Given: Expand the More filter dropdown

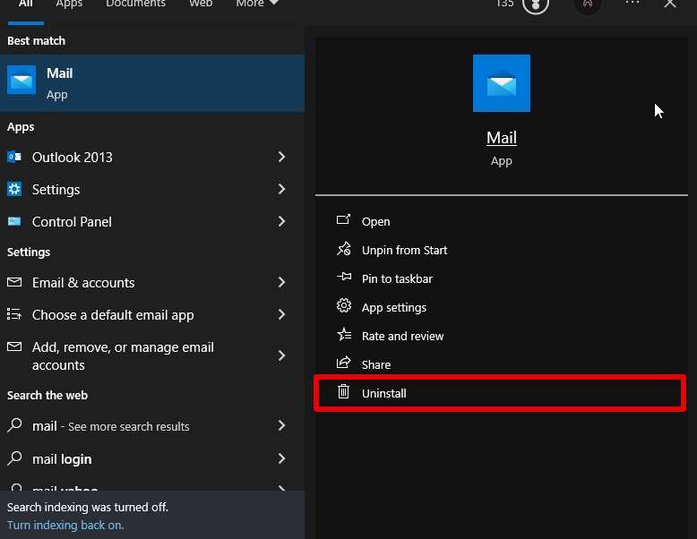Looking at the screenshot, I should pos(257,4).
